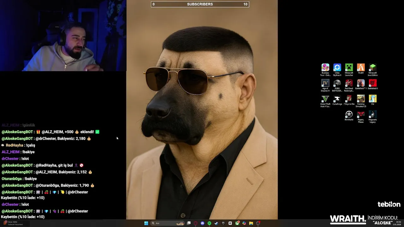Open Business Tour desktop shortcut
This screenshot has width=404, height=227.
tap(325, 70)
